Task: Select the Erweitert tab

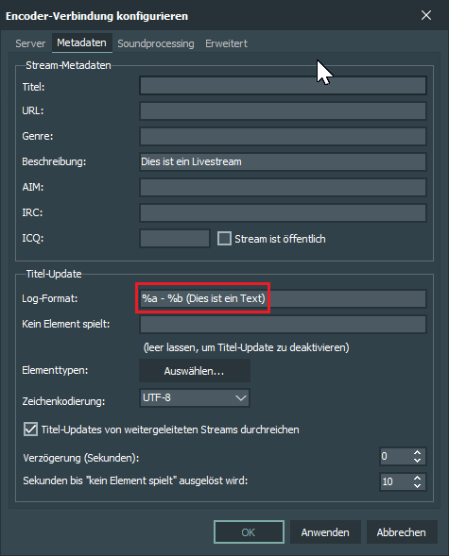Action: click(226, 43)
